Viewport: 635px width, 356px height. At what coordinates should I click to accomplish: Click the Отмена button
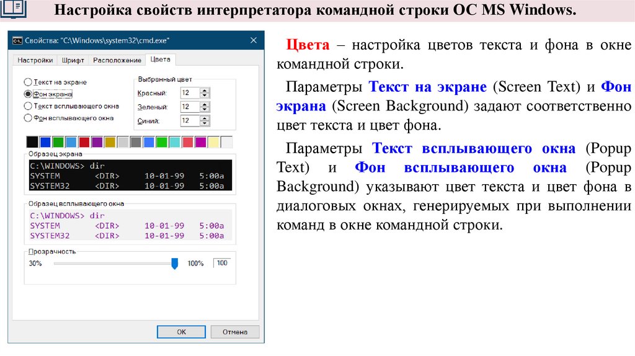point(235,332)
